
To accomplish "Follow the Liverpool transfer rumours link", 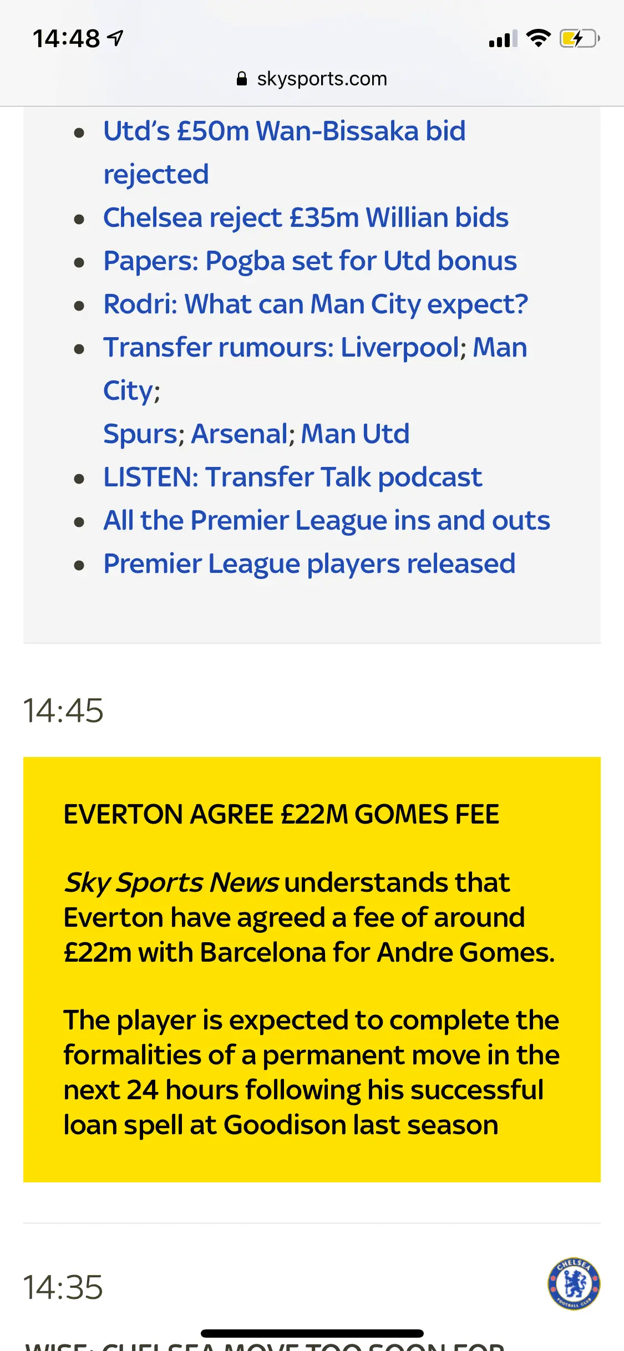I will pyautogui.click(x=399, y=348).
